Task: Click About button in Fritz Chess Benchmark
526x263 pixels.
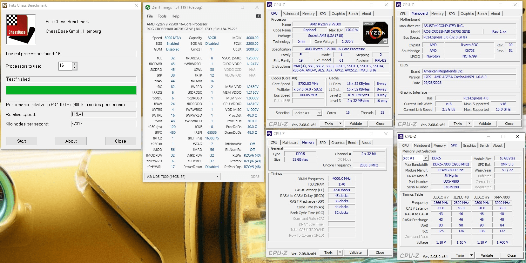Action: tap(71, 141)
